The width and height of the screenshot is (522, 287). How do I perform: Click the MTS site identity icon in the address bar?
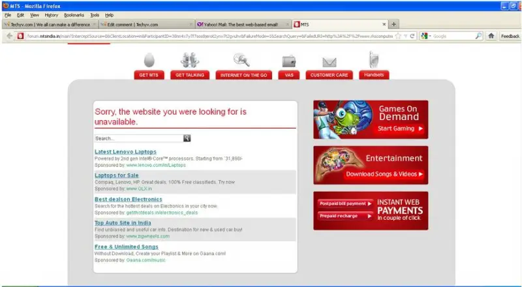tap(20, 36)
